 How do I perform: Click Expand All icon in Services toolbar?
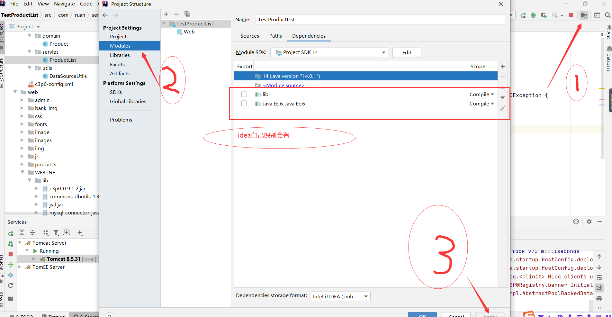[22, 232]
